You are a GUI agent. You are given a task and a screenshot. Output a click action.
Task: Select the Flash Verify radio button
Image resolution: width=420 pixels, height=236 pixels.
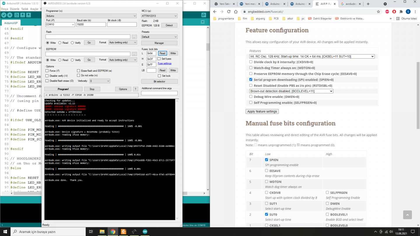point(72,43)
